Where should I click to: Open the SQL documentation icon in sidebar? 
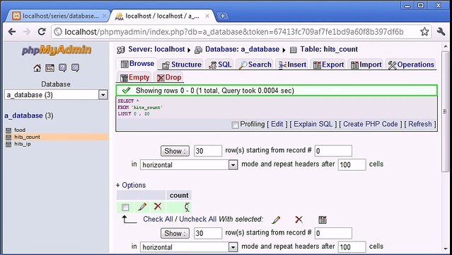[75, 68]
